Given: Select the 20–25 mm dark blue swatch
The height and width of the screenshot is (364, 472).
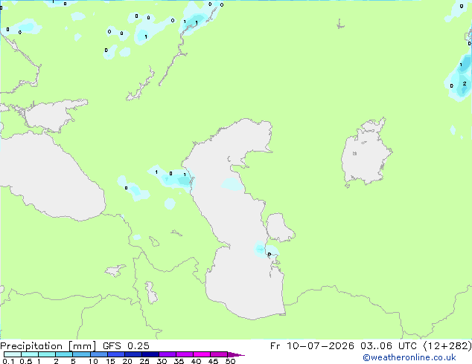Looking at the screenshot, I should pyautogui.click(x=133, y=354).
